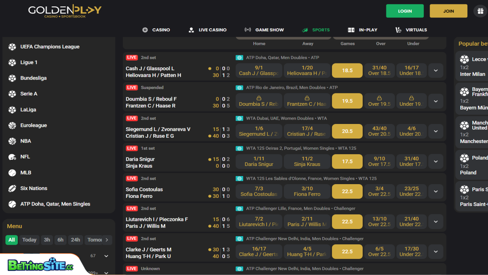Click the JOIN button
The image size is (488, 275).
click(x=448, y=11)
